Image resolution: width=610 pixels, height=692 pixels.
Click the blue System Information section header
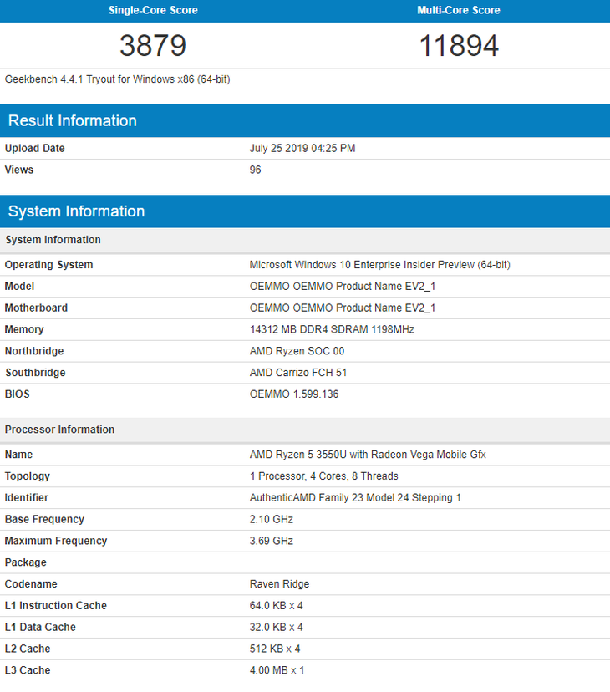coord(305,211)
